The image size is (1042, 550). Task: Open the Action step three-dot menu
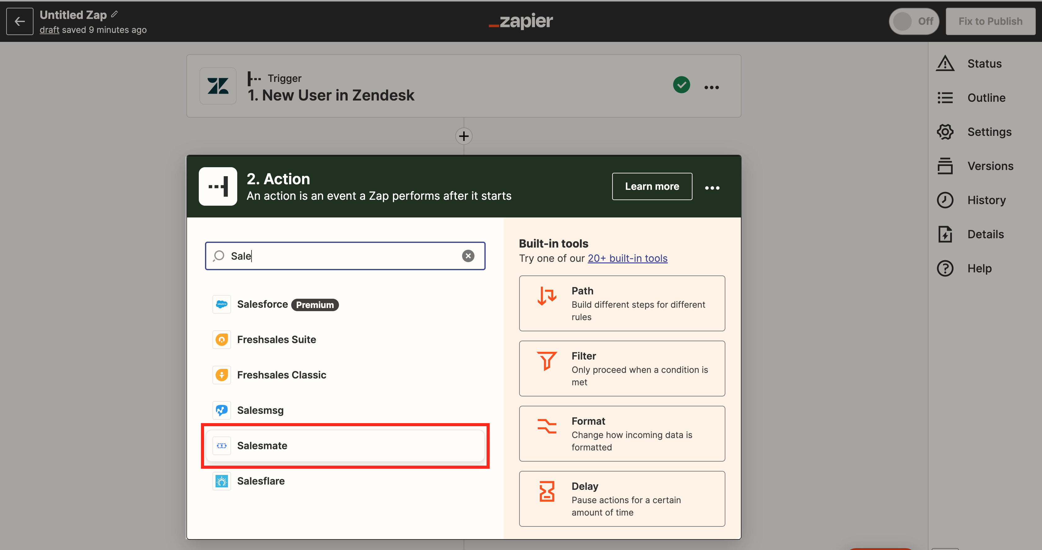pos(712,188)
